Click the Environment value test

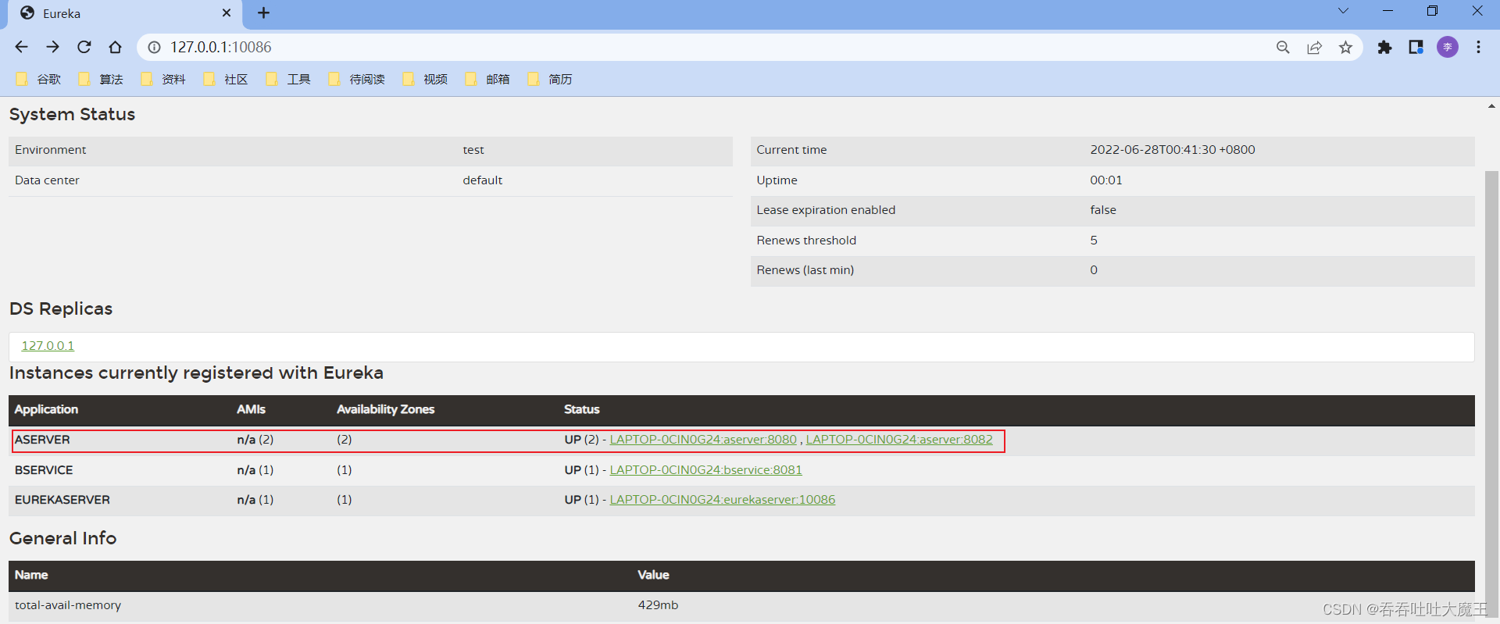(x=473, y=150)
